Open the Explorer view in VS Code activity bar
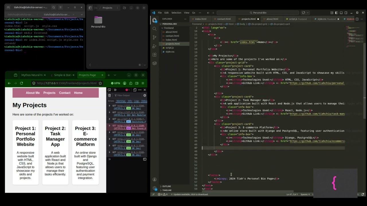The image size is (367, 206). pyautogui.click(x=155, y=20)
